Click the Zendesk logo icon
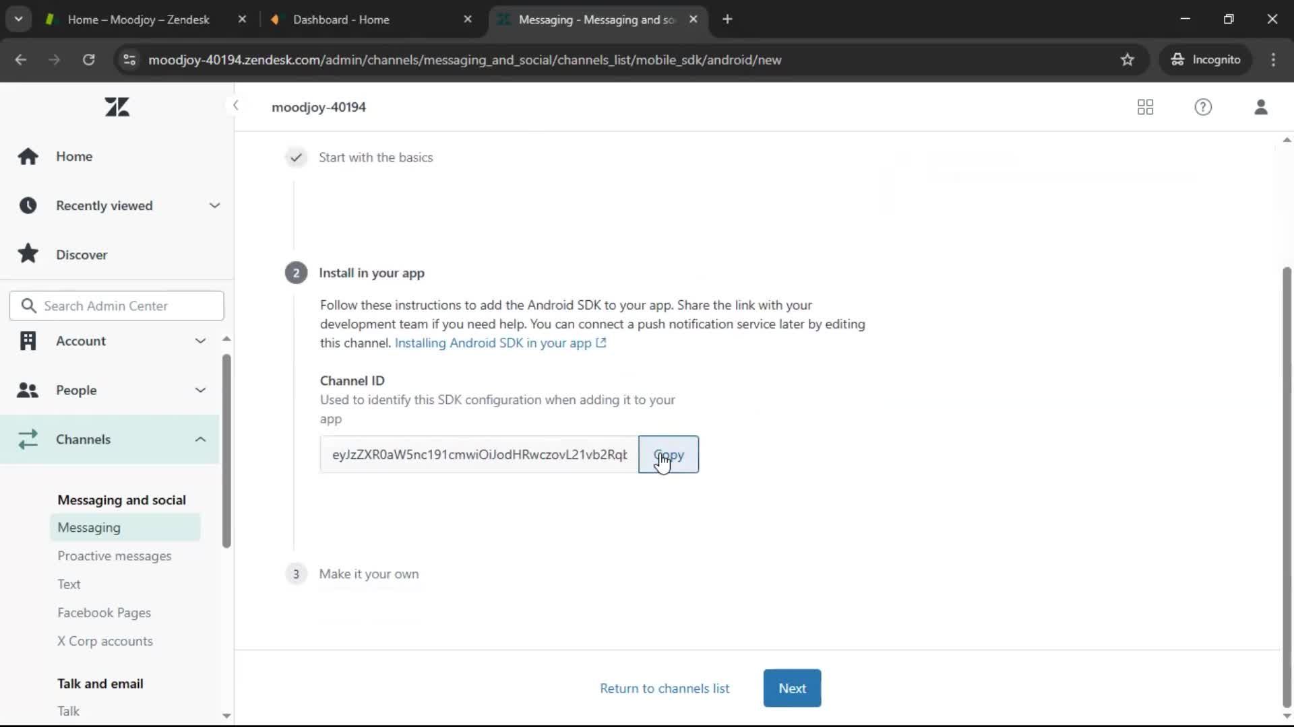The image size is (1294, 727). pyautogui.click(x=117, y=107)
